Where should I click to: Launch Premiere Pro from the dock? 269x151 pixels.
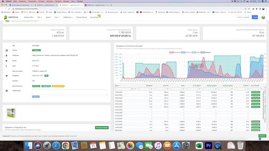[208, 146]
